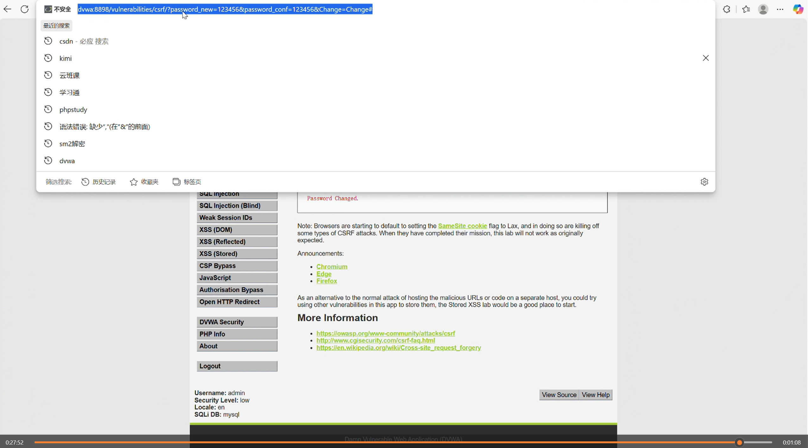This screenshot has height=448, width=808.
Task: Reload the page with refresh icon
Action: point(25,9)
